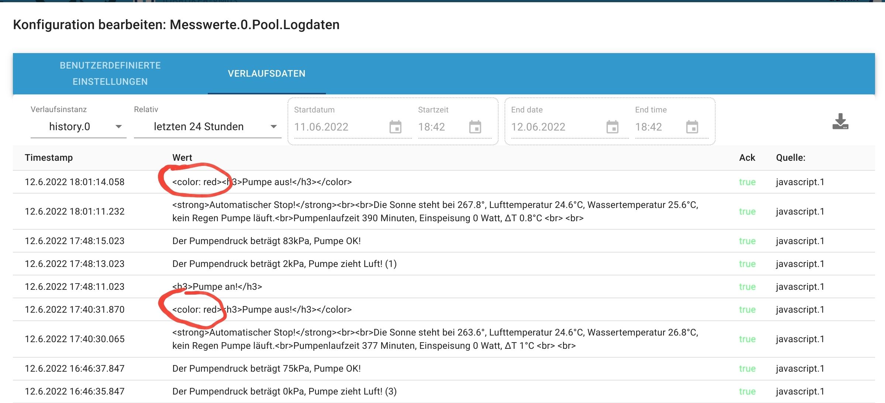885x403 pixels.
Task: Click the Wert column header
Action: pyautogui.click(x=182, y=157)
